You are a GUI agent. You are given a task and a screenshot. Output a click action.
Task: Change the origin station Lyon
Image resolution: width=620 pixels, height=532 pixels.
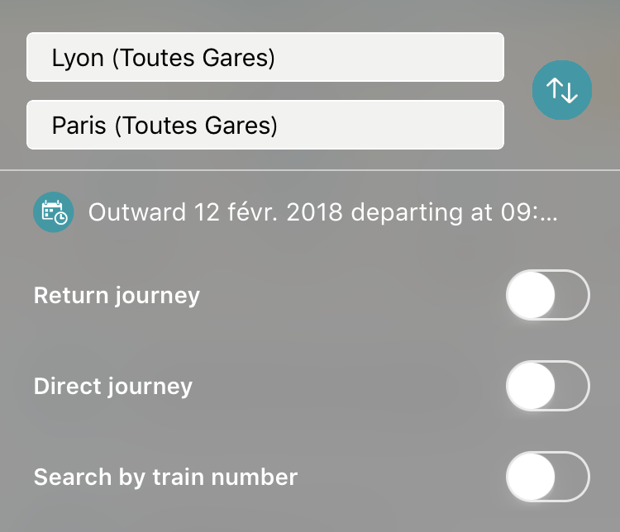265,57
